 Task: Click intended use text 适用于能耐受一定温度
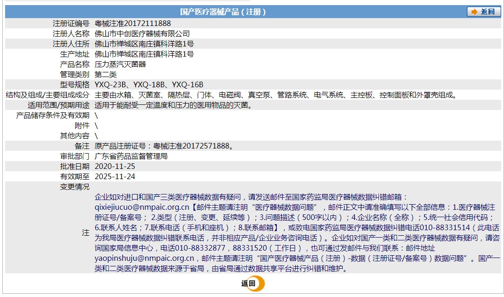[173, 105]
